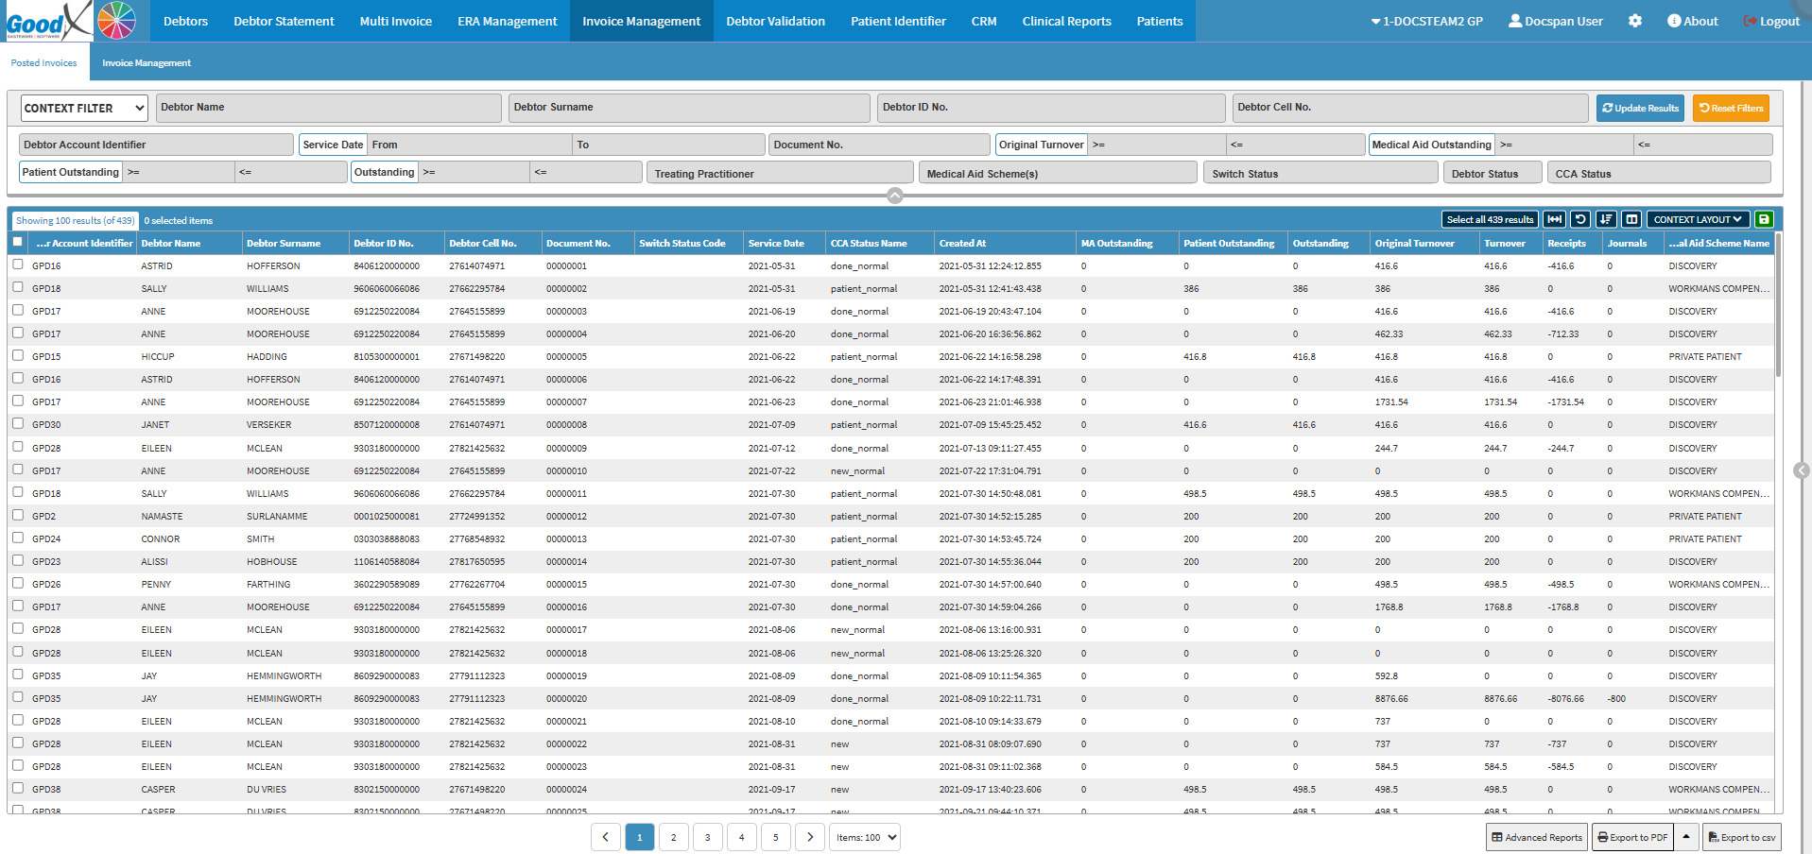Click the sort order icon in table toolbar
The image size is (1812, 854).
[1606, 219]
